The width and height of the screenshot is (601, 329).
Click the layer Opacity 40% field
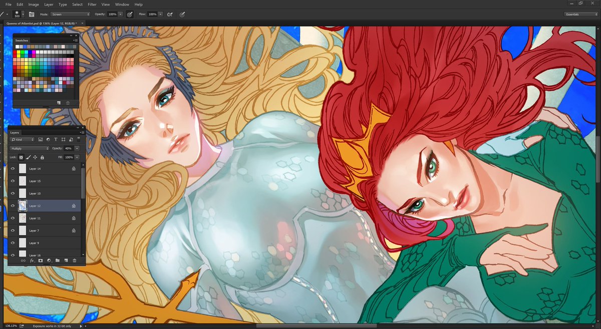[x=68, y=148]
